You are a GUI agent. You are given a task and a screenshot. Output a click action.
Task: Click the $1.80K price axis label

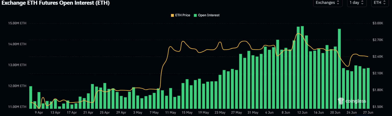point(378,90)
